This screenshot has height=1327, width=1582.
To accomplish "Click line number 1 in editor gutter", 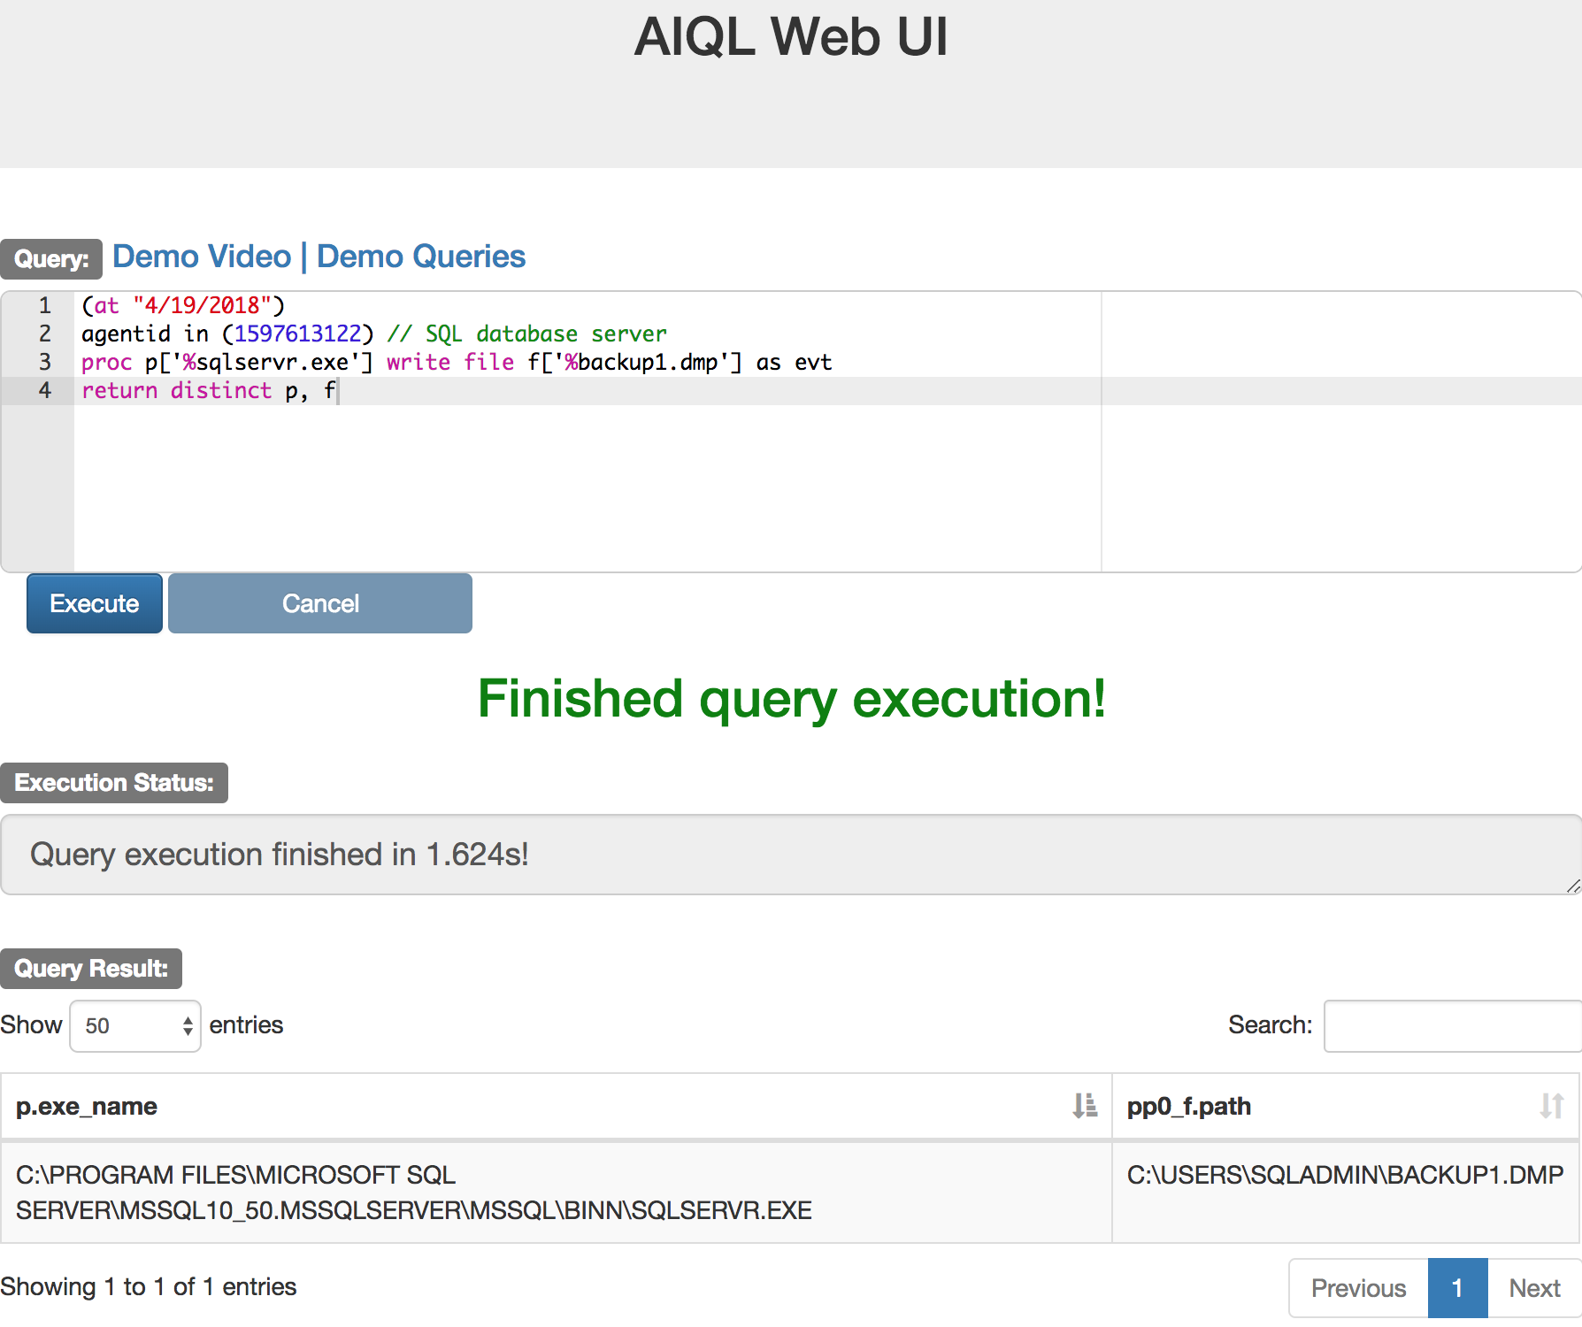I will tap(44, 306).
